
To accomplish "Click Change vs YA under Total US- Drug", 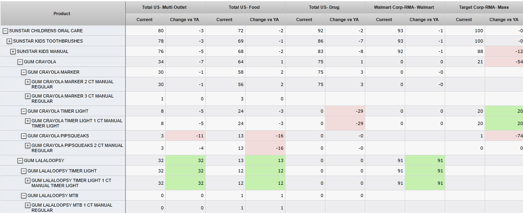I will pos(344,20).
